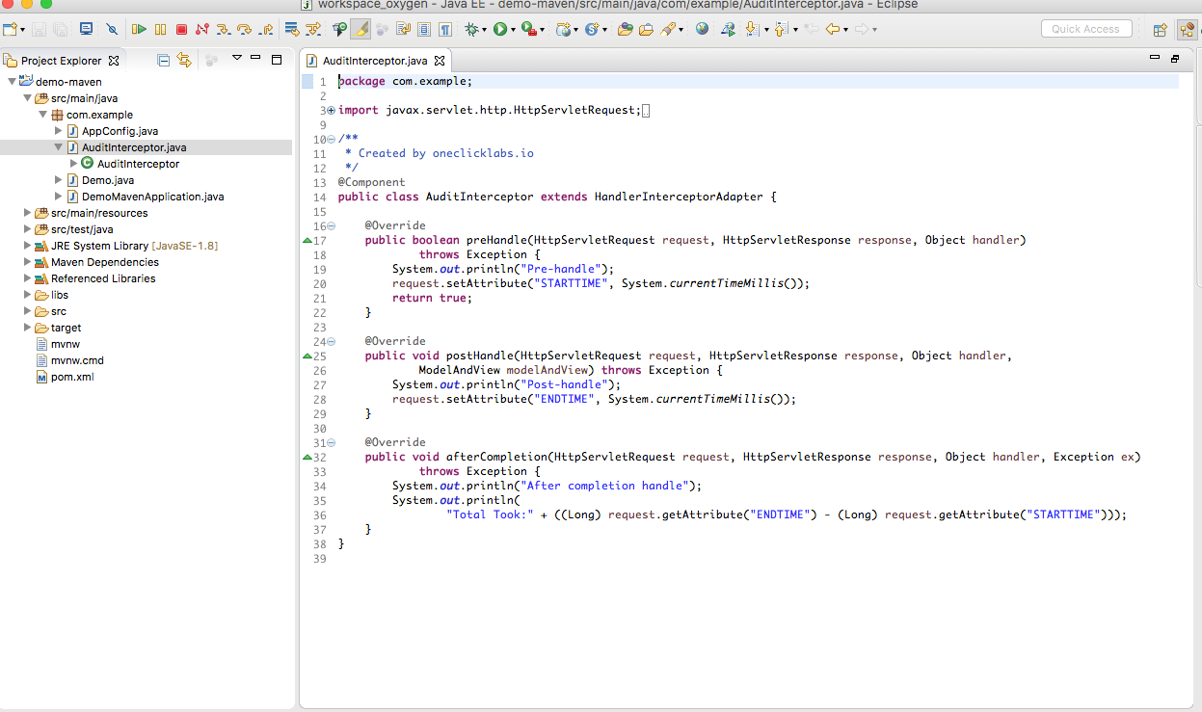Click the Terminate red square icon

(x=181, y=29)
